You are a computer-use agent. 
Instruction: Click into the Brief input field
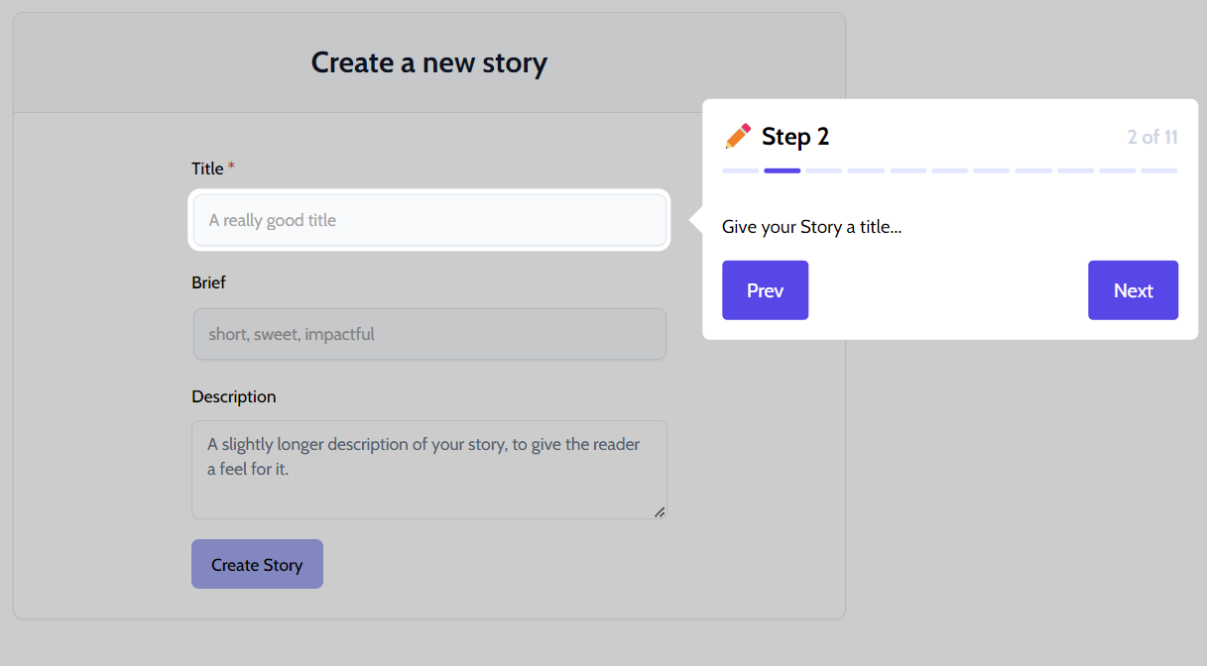[x=429, y=334]
